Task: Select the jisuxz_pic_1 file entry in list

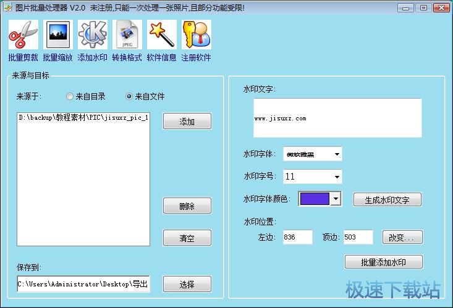Action: (x=83, y=117)
